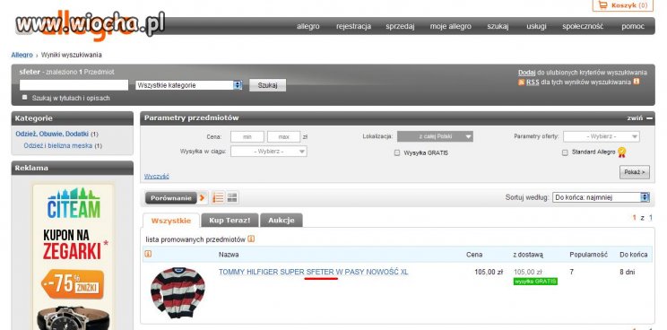Sort by Do końca column header
Viewport: 667px width, 330px height.
coord(634,255)
